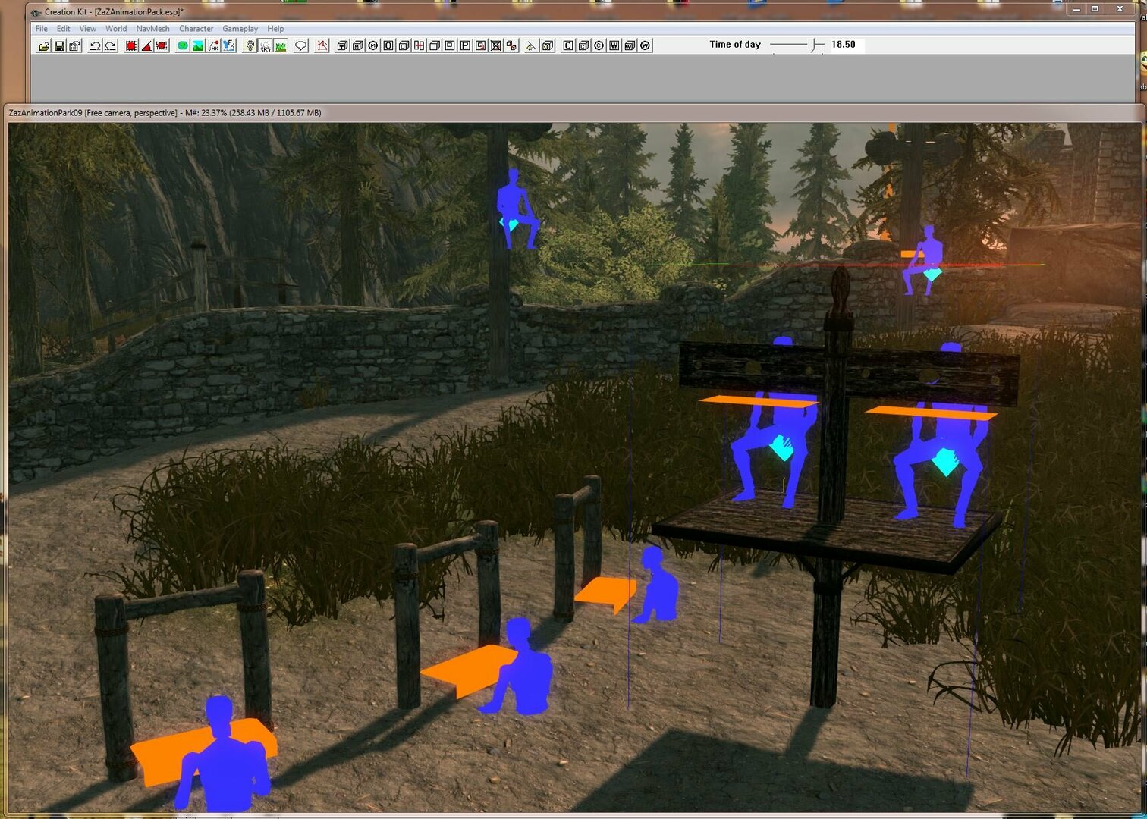Open the NavMesh menu
1147x819 pixels.
tap(153, 29)
